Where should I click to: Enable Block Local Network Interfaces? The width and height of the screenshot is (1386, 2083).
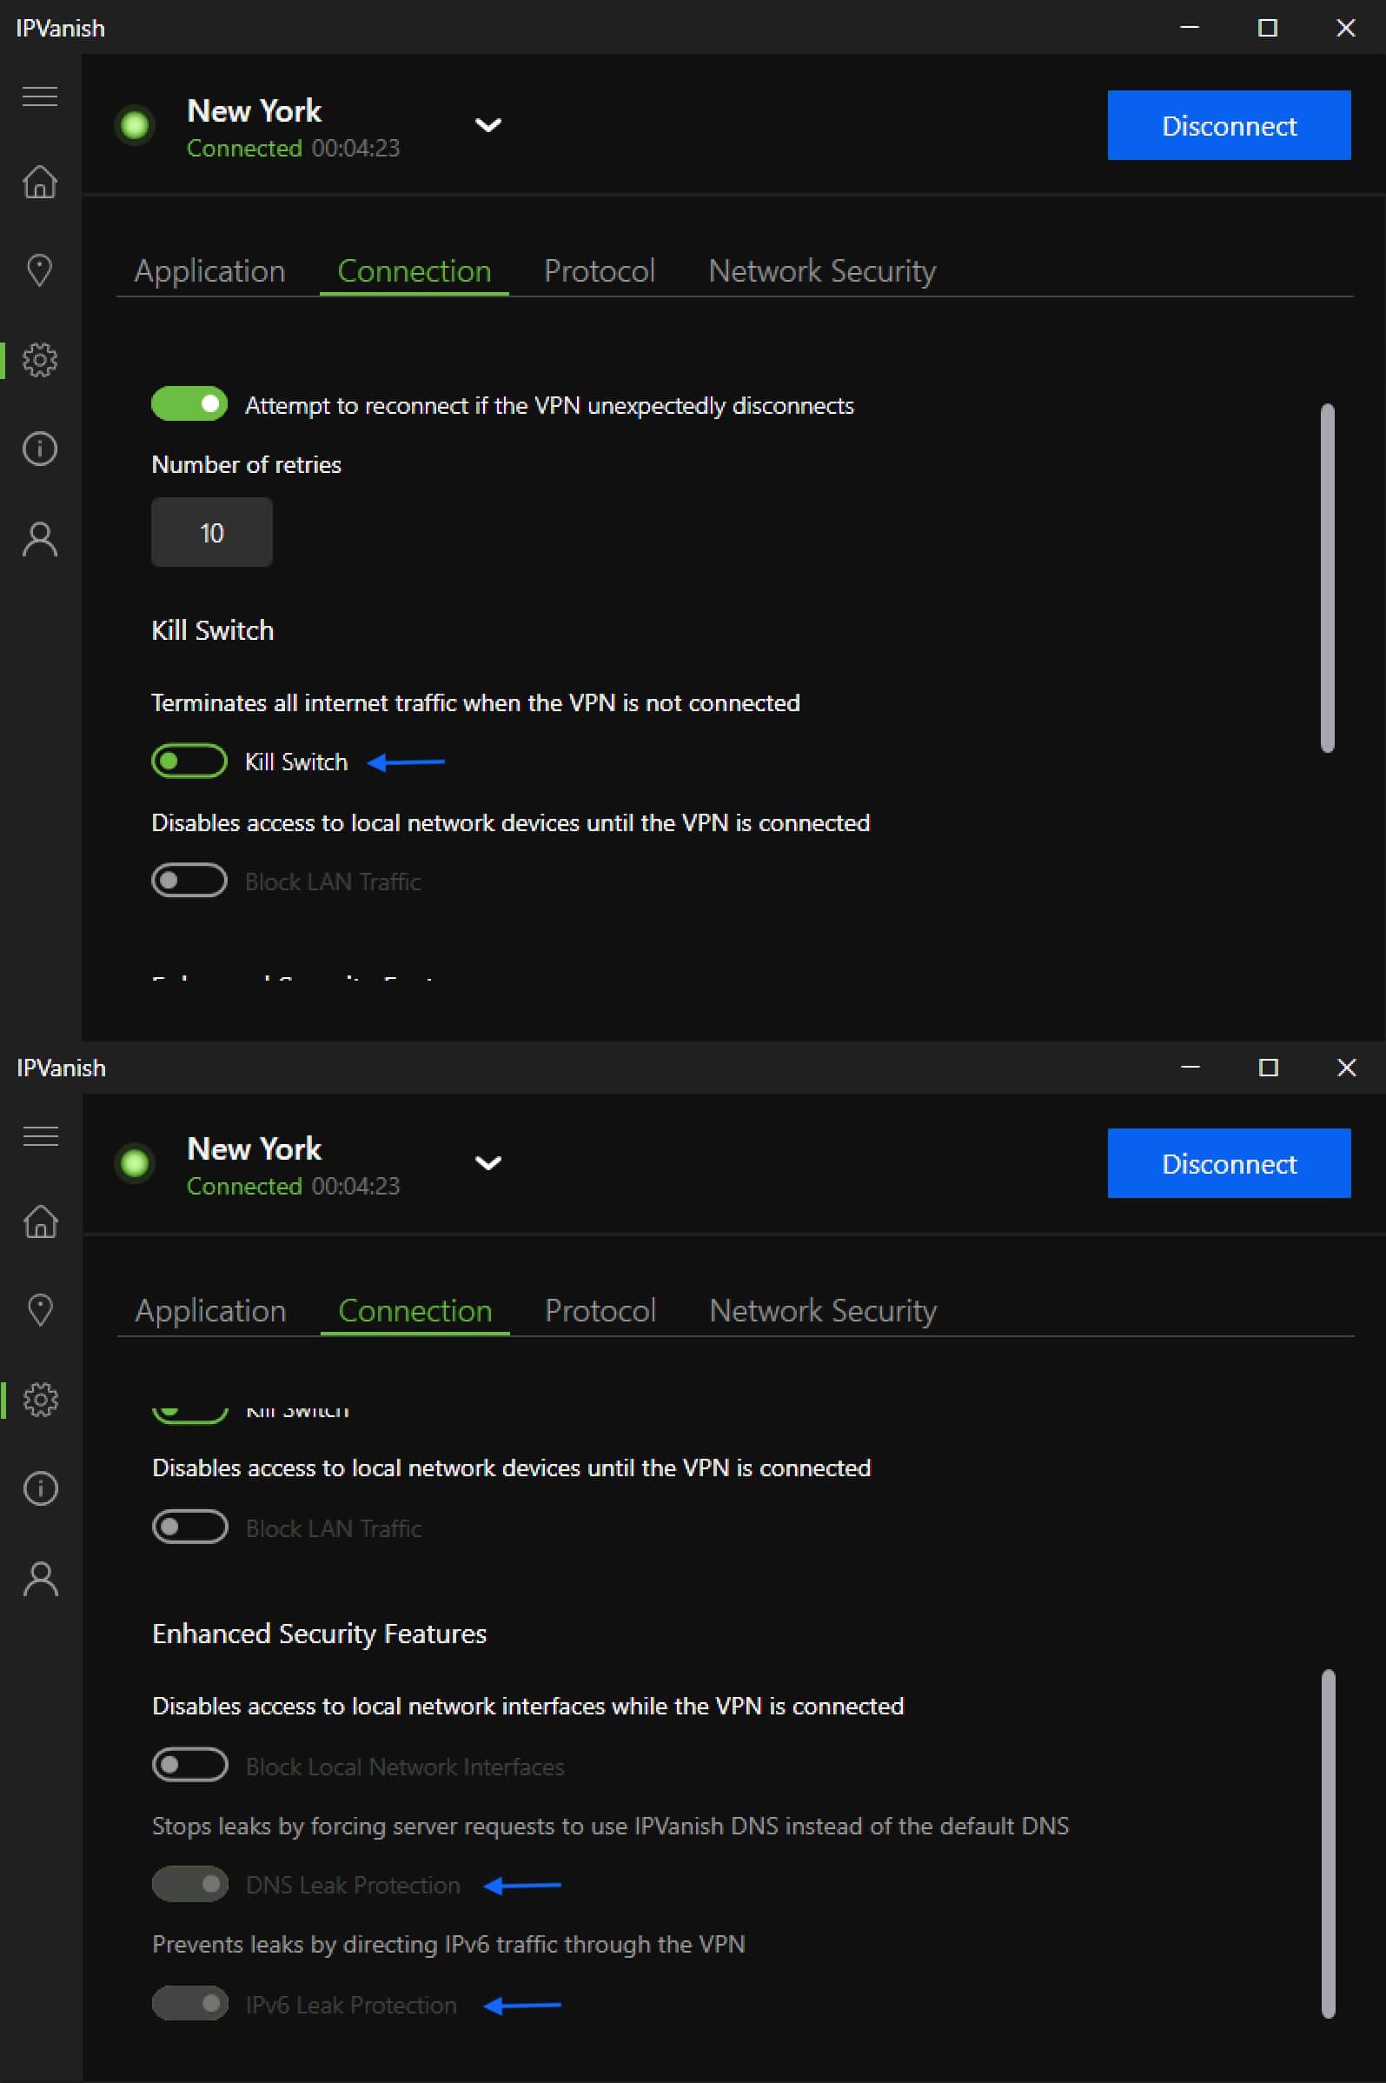pos(190,1766)
